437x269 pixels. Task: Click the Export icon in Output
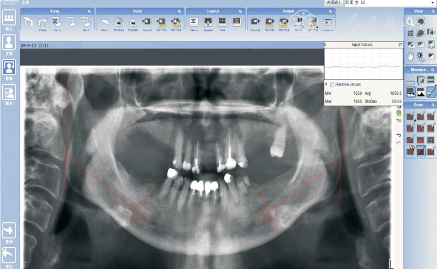tap(255, 22)
